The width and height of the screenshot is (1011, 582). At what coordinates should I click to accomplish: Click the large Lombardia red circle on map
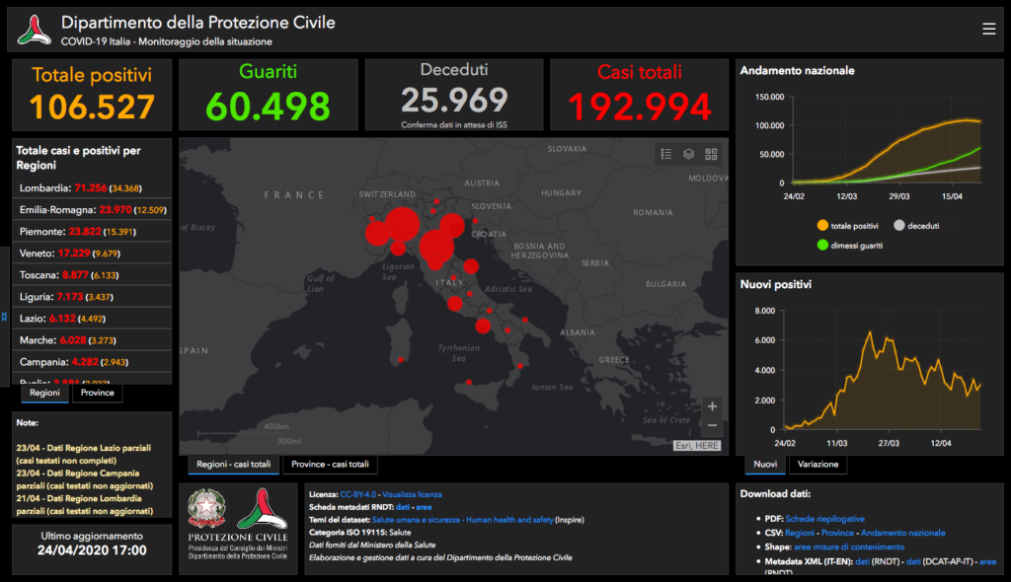pyautogui.click(x=402, y=224)
